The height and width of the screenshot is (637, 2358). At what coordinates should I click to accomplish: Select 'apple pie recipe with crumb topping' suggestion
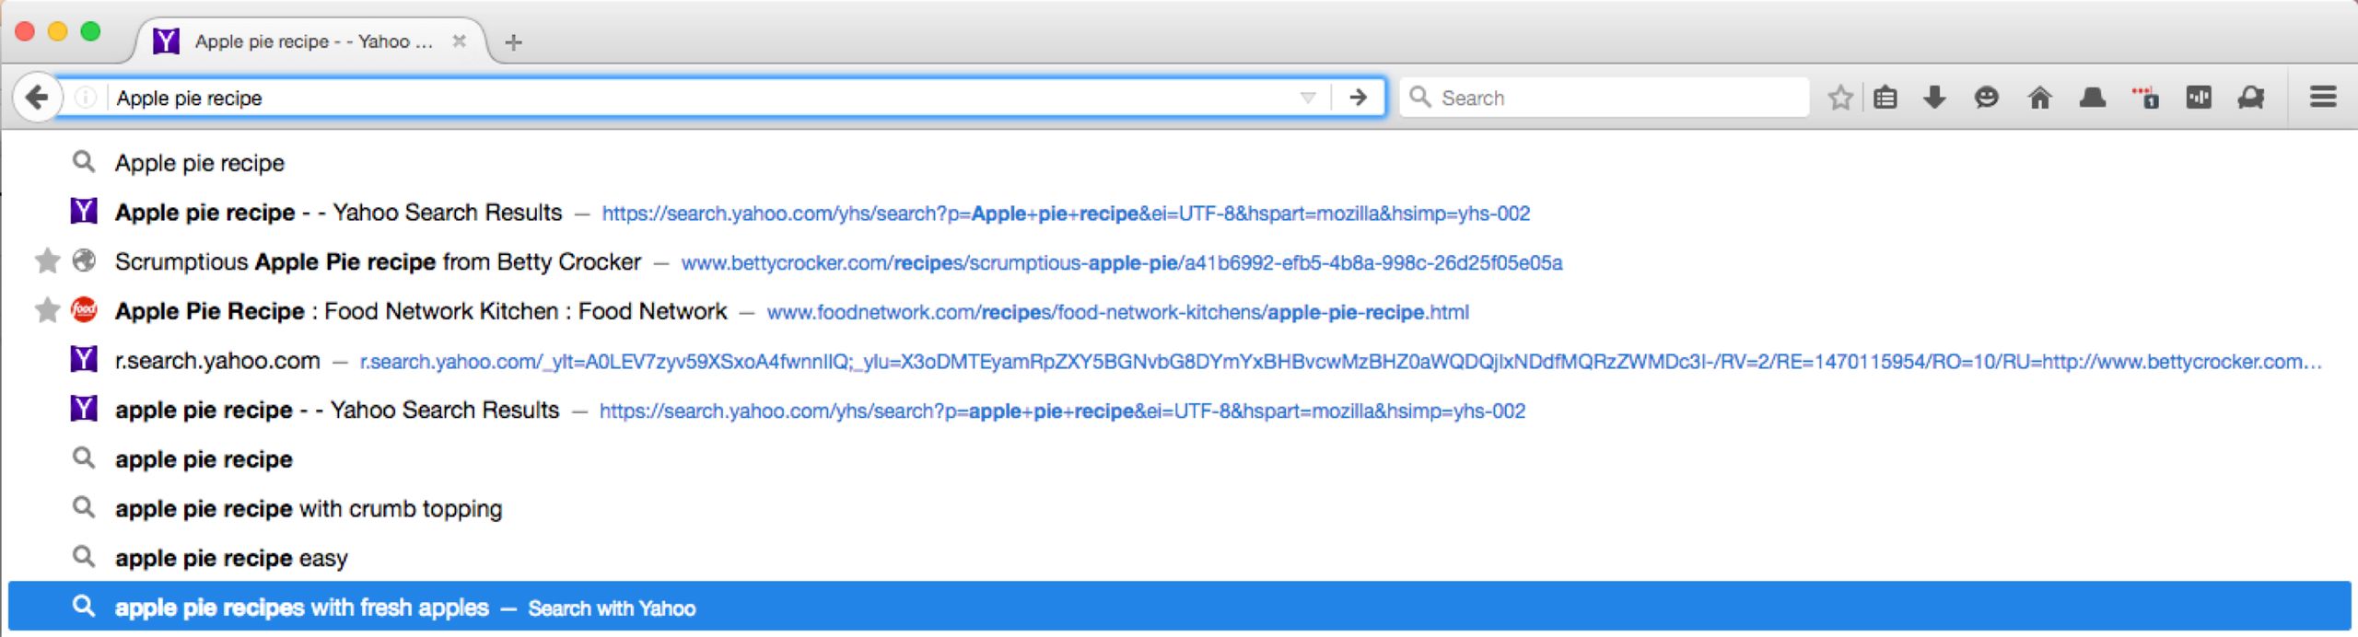(1179, 509)
